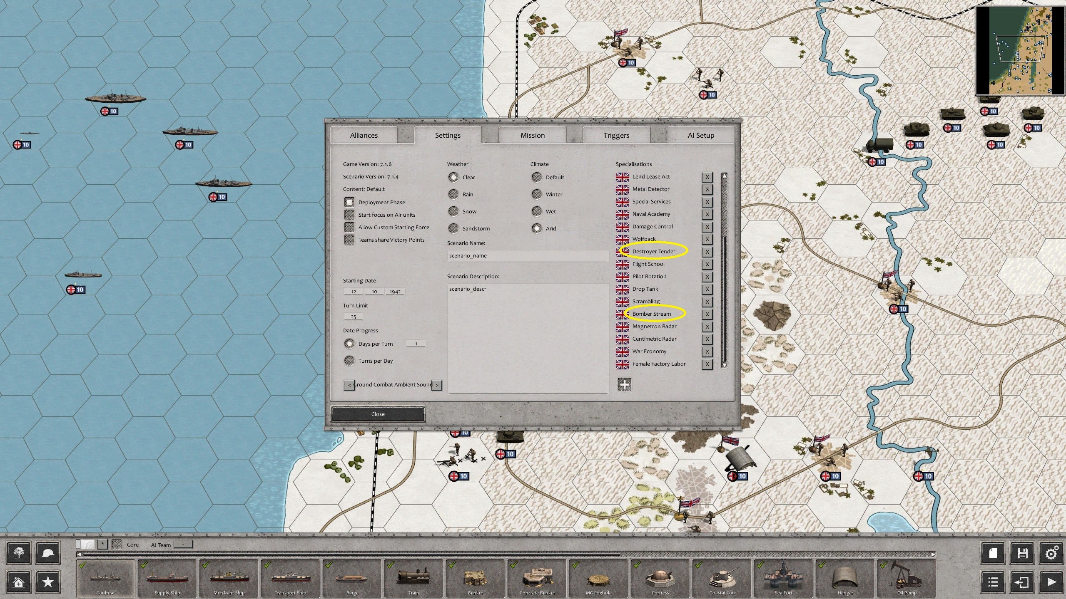1066x599 pixels.
Task: Choose the Oil Pump placement icon
Action: (907, 578)
